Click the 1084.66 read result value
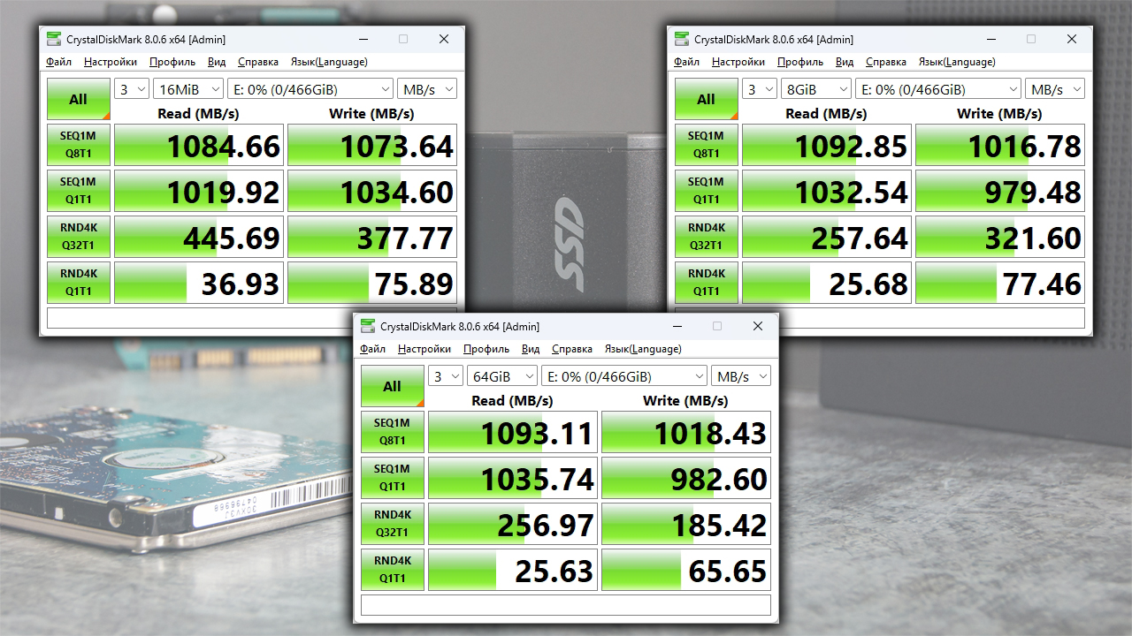The width and height of the screenshot is (1132, 636). tap(199, 145)
